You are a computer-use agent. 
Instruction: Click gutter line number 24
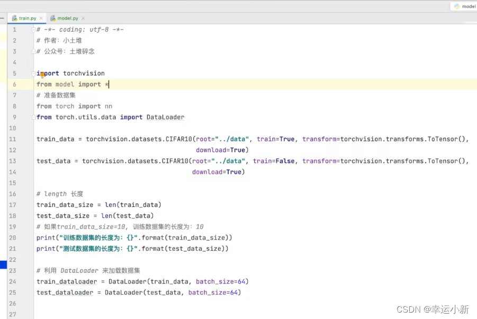pos(13,281)
